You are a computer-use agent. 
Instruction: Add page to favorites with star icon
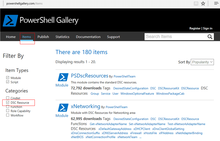click(x=203, y=4)
